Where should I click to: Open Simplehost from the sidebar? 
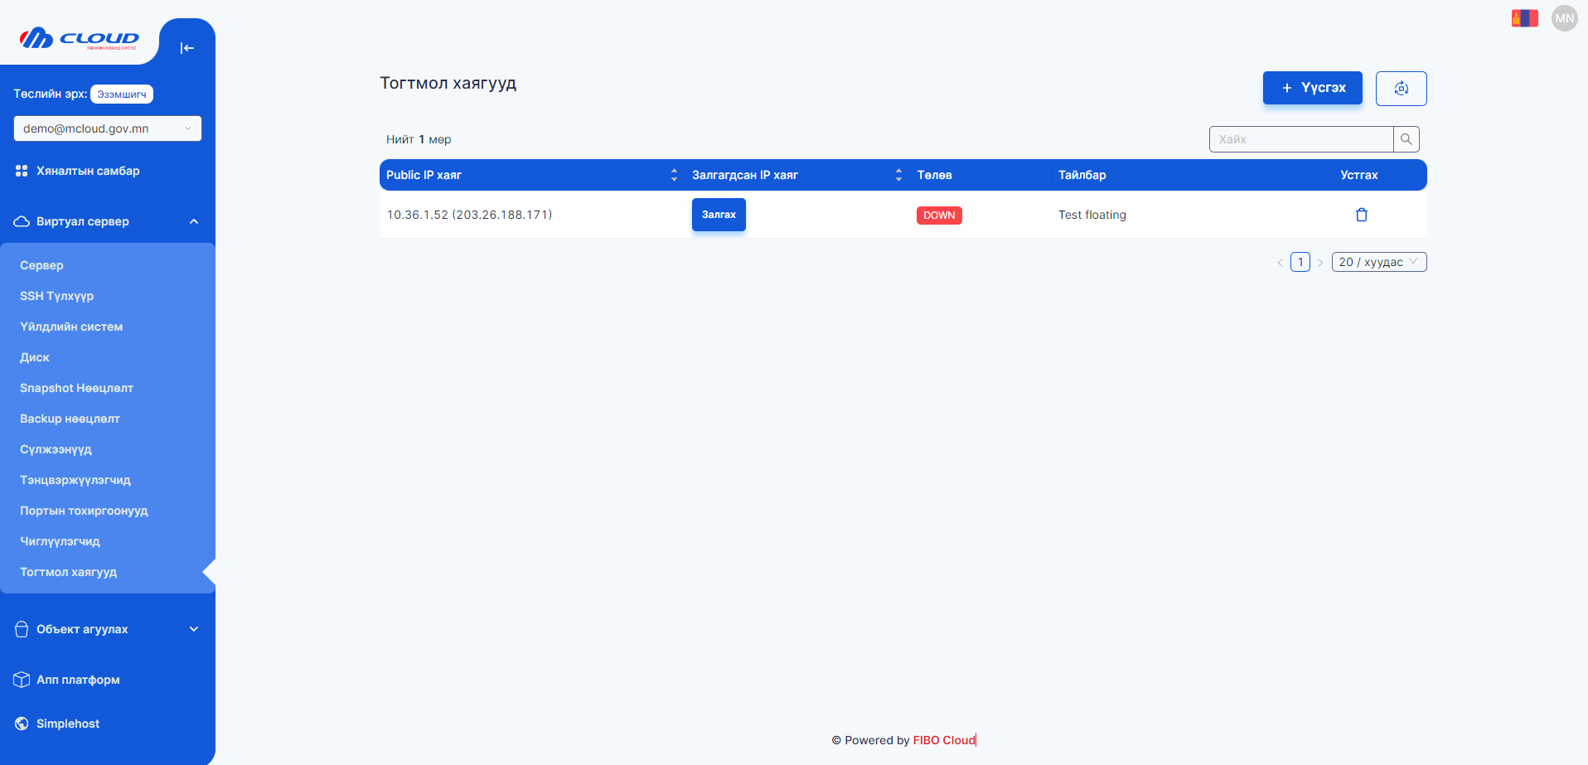[x=68, y=724]
